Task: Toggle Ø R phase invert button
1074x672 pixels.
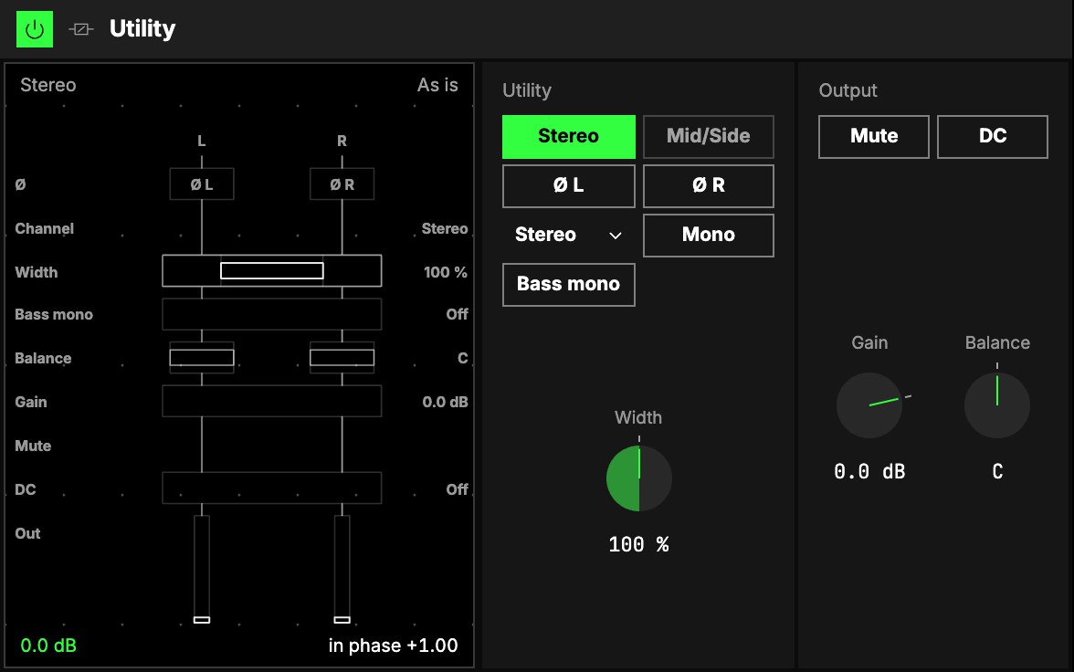Action: click(709, 185)
